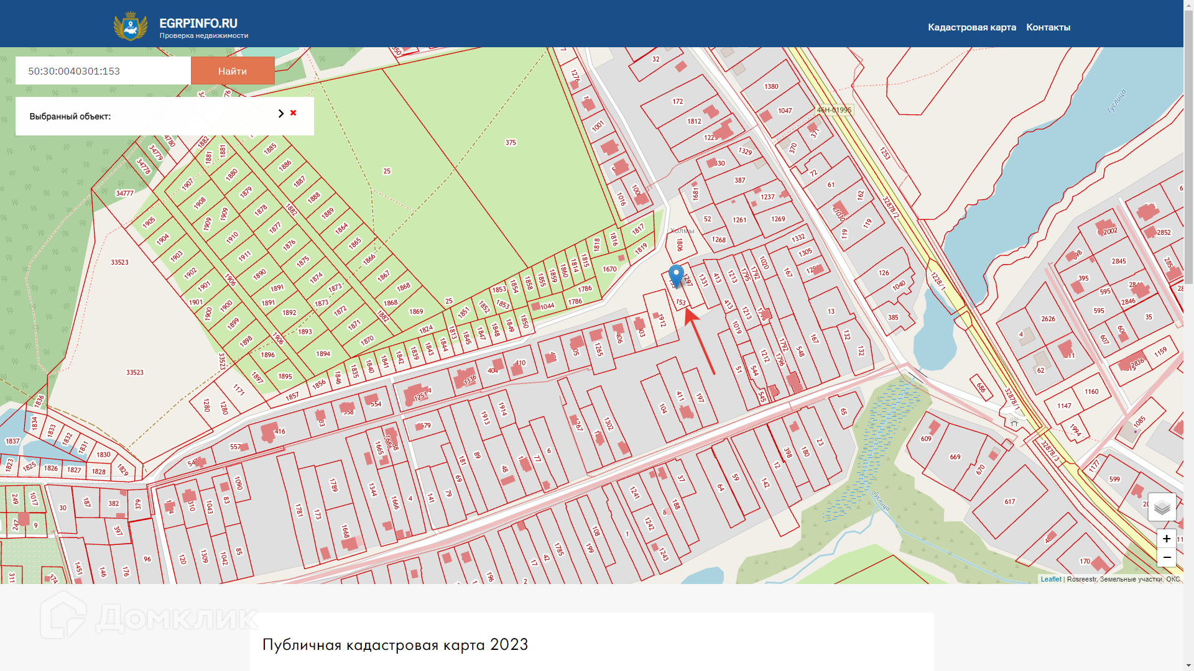Screen dimensions: 1194x671
Task: Select parcel 153 near the marker
Action: click(681, 303)
